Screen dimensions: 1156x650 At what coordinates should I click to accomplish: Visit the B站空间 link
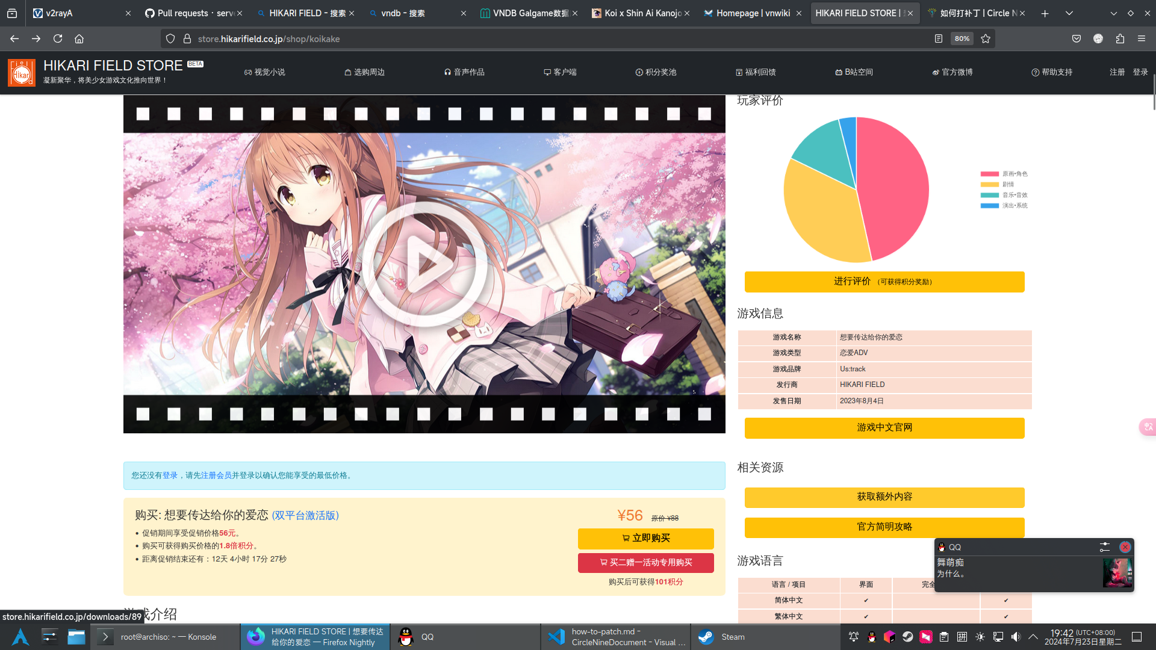tap(854, 72)
